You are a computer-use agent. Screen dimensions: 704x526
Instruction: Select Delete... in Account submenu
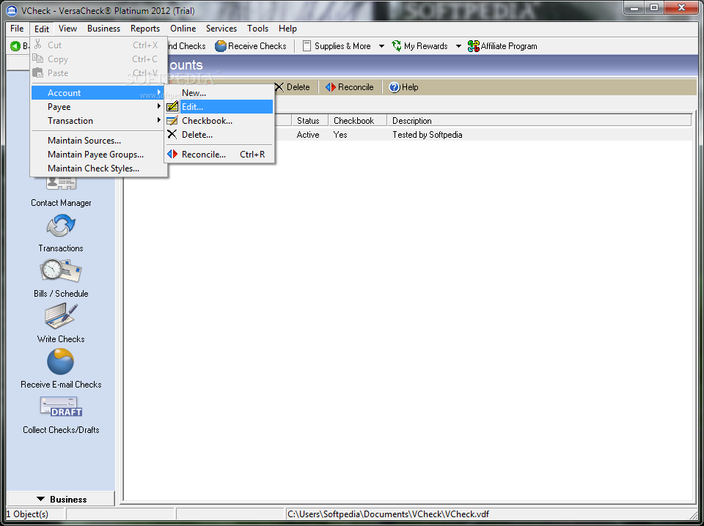[219, 135]
